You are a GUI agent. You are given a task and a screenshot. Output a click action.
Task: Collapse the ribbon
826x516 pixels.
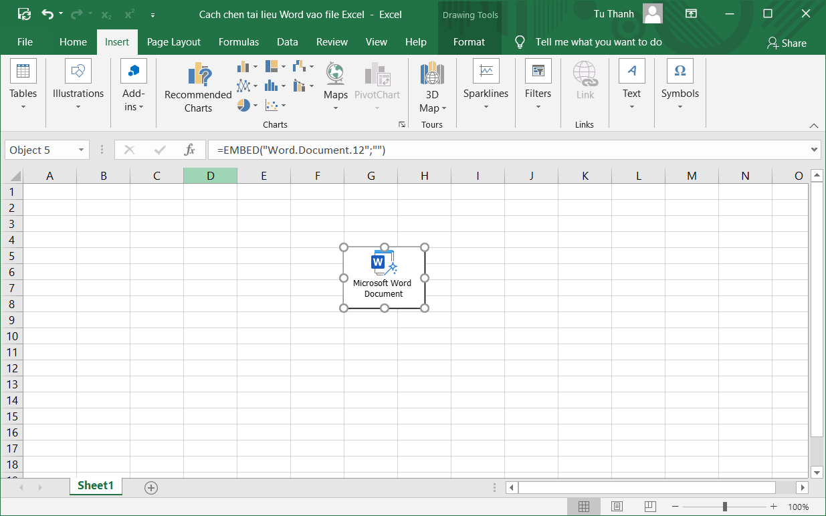[x=814, y=126]
